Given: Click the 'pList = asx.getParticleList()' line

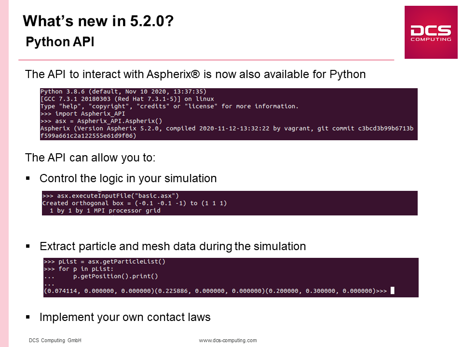Looking at the screenshot, I should pos(105,261).
